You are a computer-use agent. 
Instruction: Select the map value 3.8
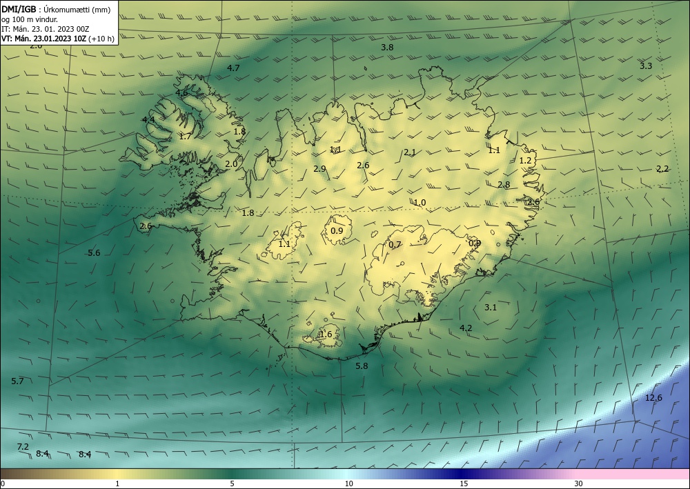point(387,48)
